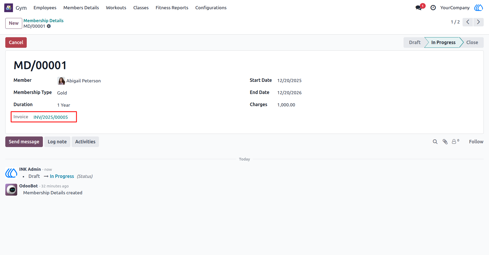Click the Log note button
The image size is (489, 255).
pyautogui.click(x=57, y=142)
